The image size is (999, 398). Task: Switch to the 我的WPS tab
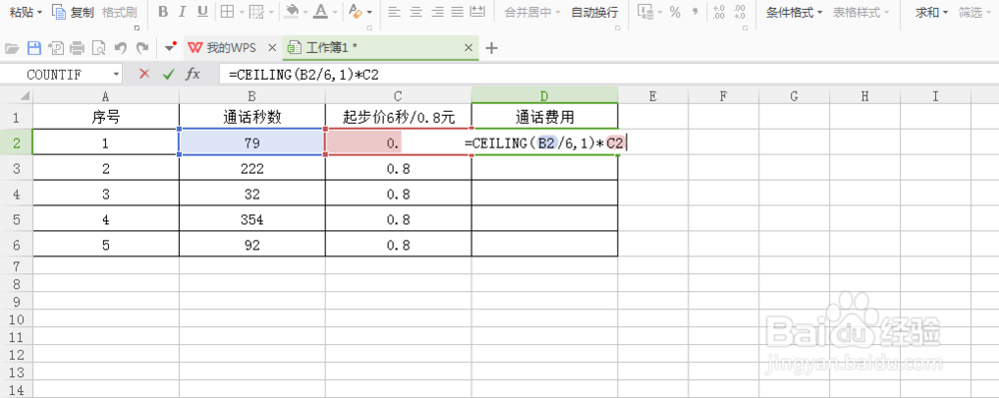[x=232, y=48]
